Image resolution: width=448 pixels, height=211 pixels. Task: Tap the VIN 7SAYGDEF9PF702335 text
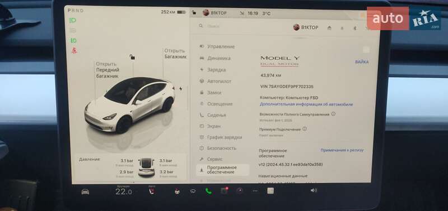click(287, 87)
